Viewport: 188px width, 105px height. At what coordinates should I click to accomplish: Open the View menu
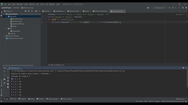pos(14,4)
